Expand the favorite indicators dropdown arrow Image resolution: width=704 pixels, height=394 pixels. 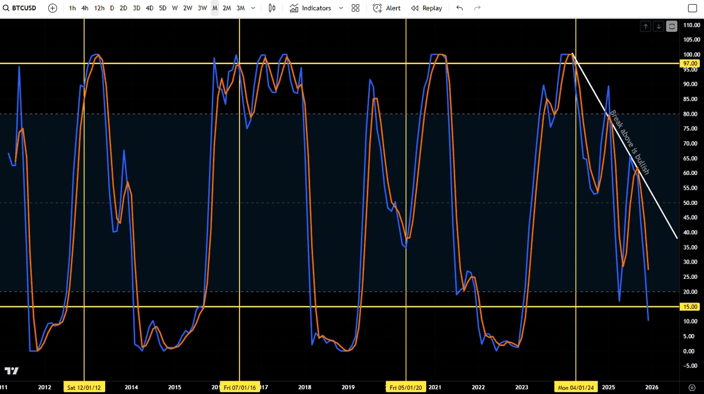[x=341, y=8]
